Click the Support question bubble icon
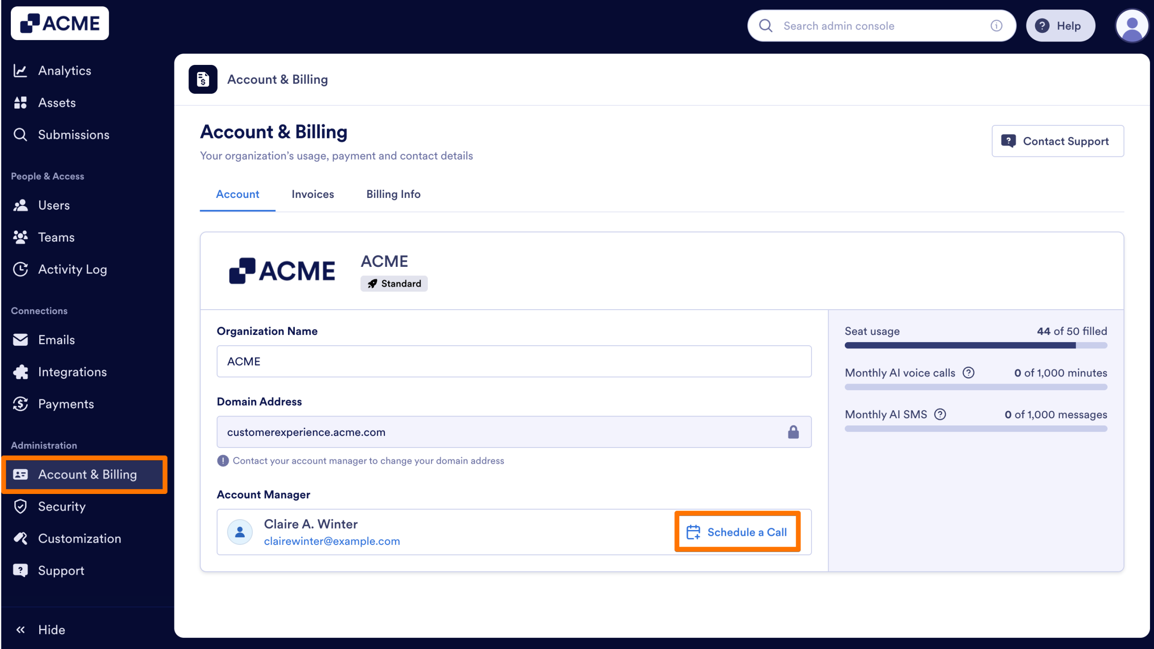The image size is (1154, 649). [20, 571]
